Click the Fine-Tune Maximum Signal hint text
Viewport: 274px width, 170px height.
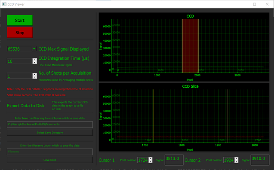click(55, 65)
